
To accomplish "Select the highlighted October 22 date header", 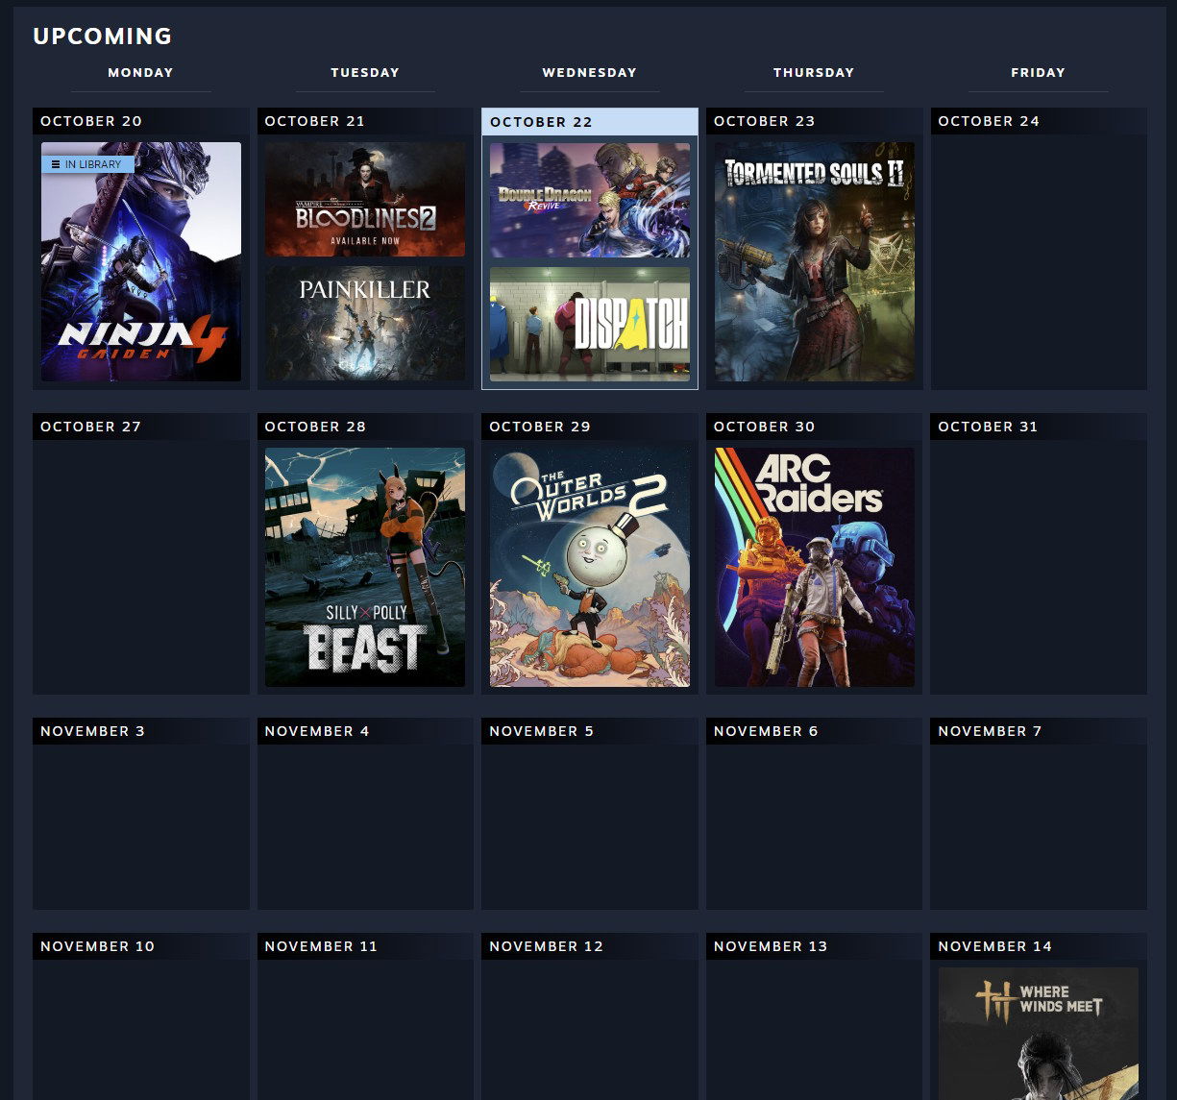I will point(589,122).
